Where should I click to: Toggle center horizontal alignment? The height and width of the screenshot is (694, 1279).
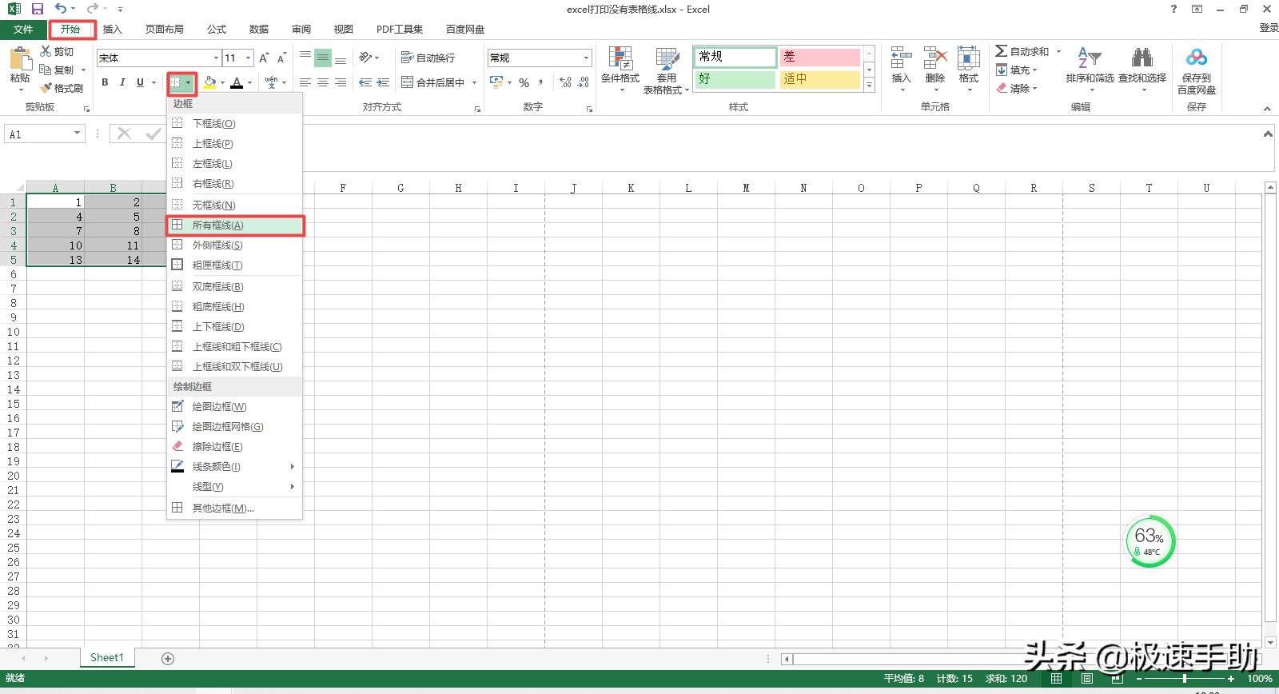pyautogui.click(x=323, y=82)
